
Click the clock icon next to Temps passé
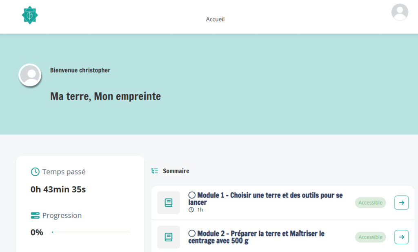pyautogui.click(x=35, y=172)
